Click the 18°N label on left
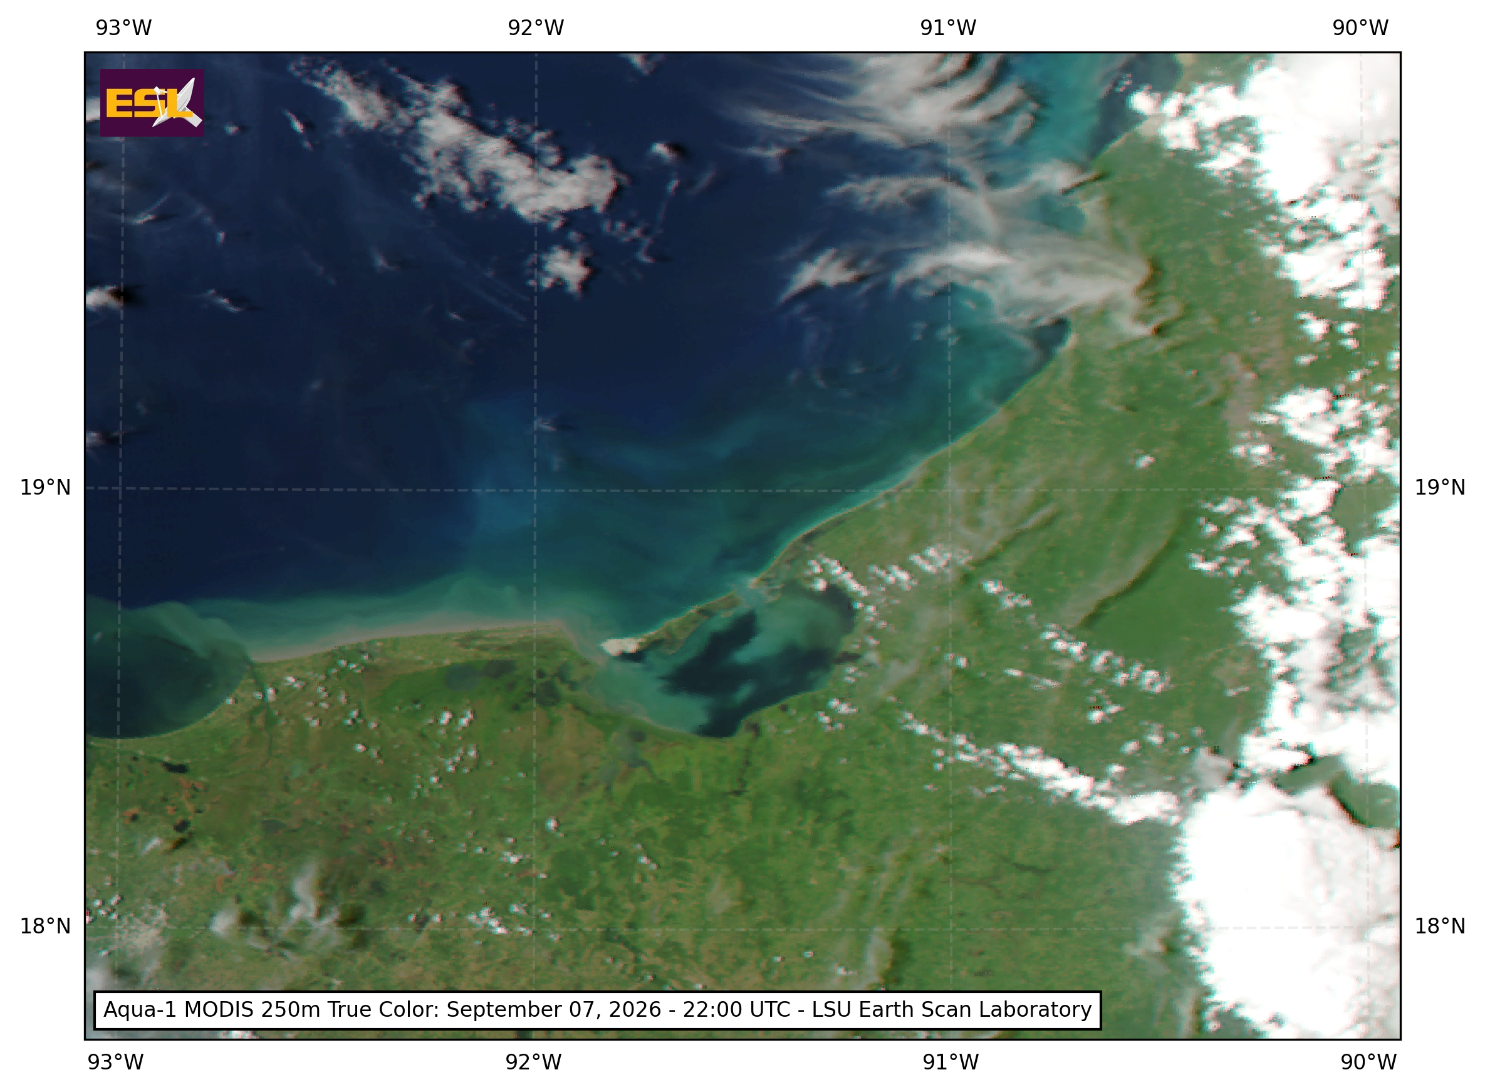This screenshot has height=1092, width=1485. [45, 927]
